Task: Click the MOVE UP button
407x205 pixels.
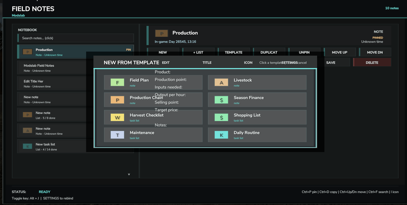Action: (340, 52)
